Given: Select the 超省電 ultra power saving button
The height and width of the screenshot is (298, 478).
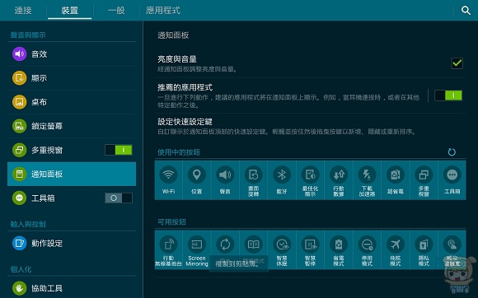Looking at the screenshot, I should [x=396, y=180].
